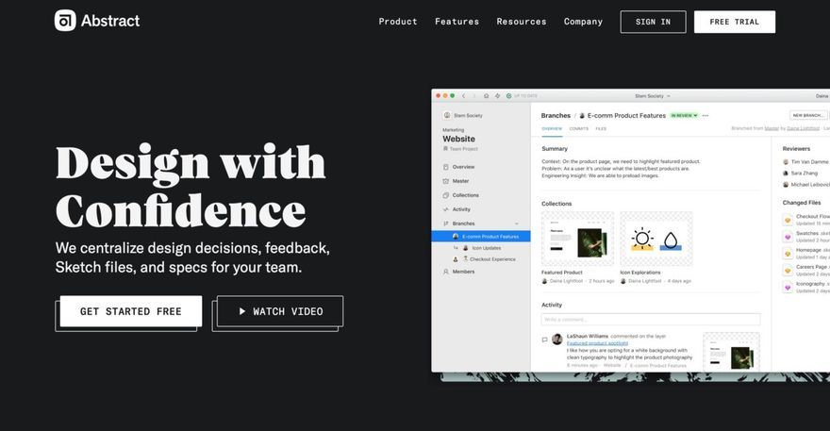Select Members in the sidebar
The width and height of the screenshot is (830, 431).
point(463,272)
